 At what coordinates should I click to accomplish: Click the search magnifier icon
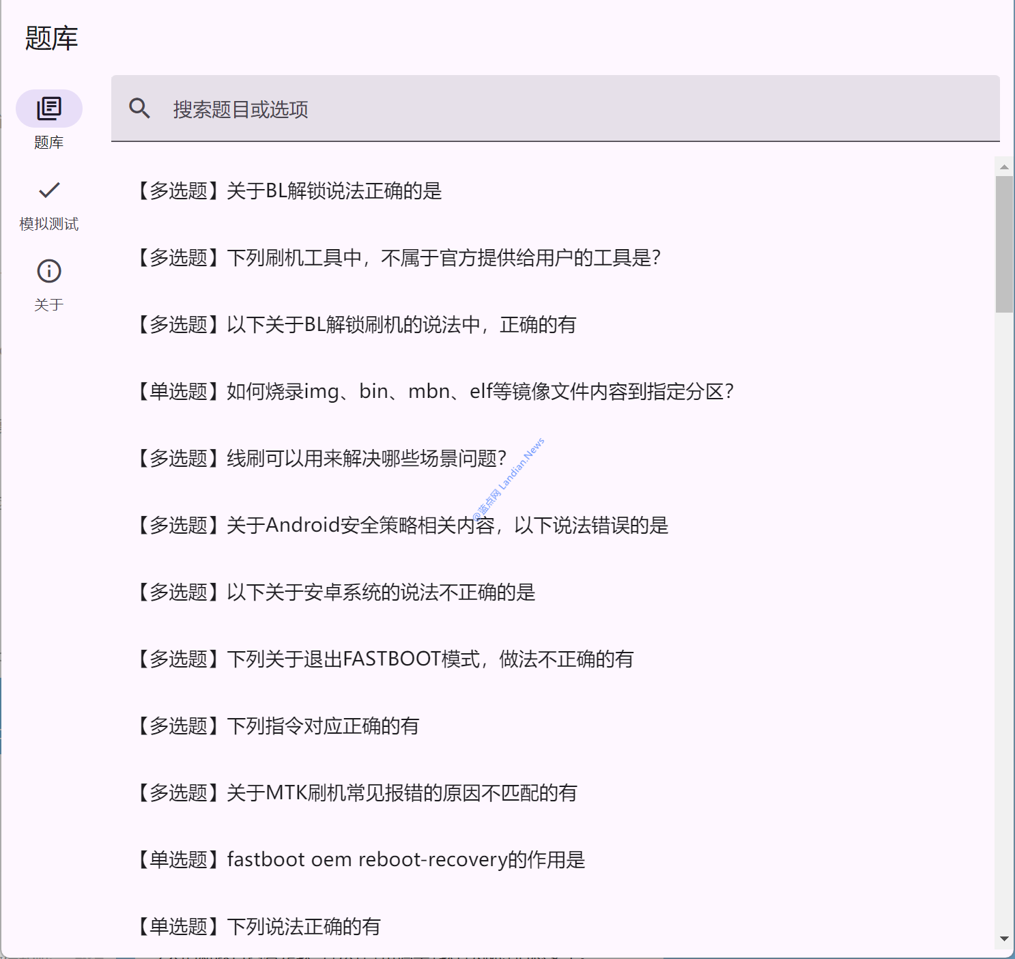(x=140, y=109)
